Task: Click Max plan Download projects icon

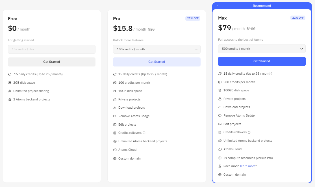Action: tap(220, 107)
